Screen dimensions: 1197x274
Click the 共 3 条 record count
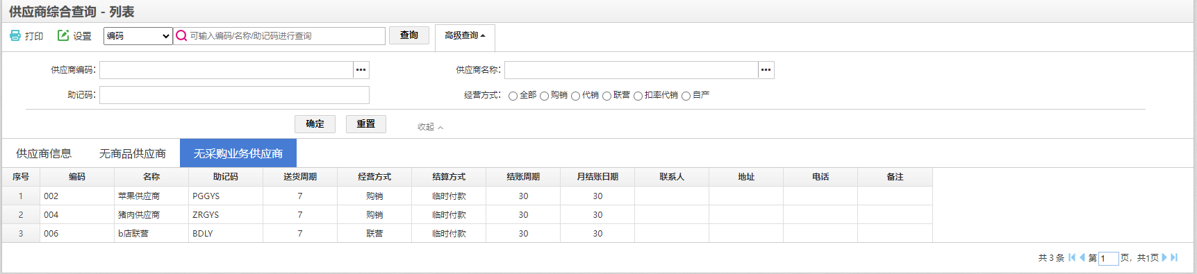point(1051,258)
